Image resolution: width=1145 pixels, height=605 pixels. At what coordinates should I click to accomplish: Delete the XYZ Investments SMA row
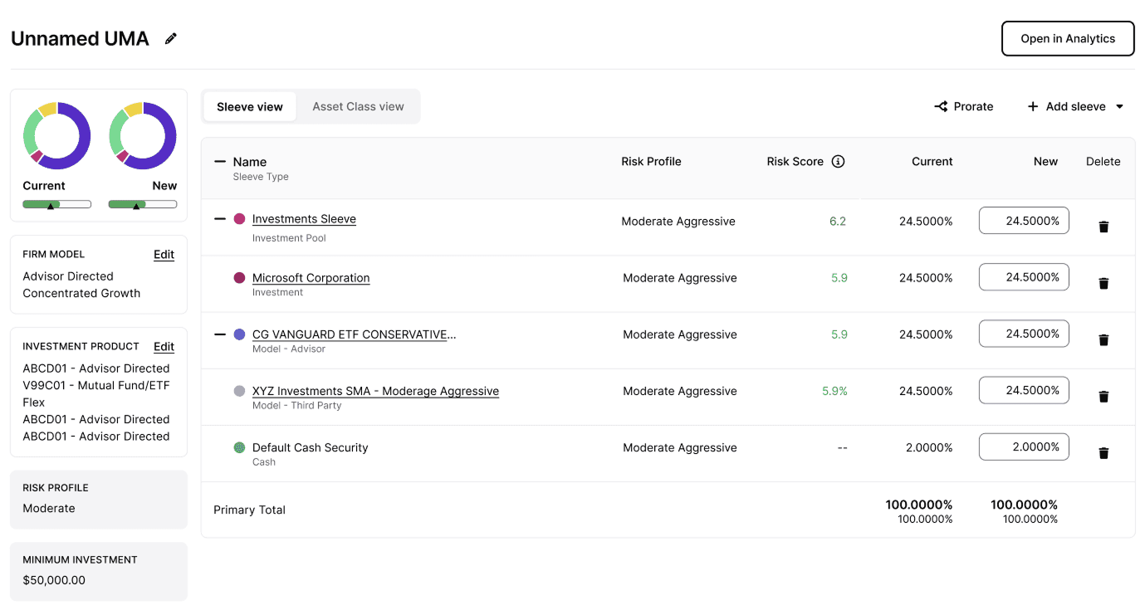click(x=1103, y=397)
